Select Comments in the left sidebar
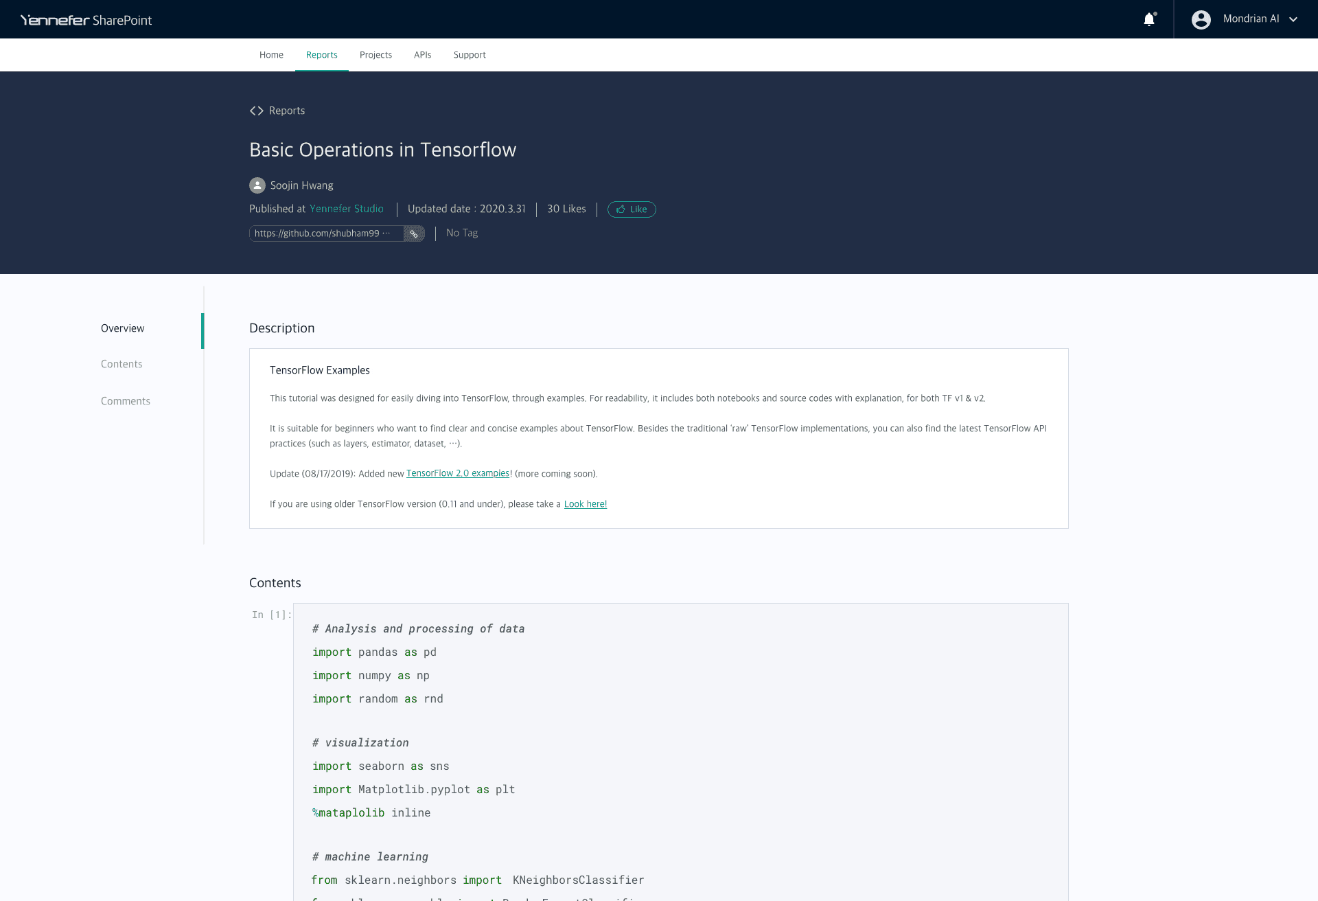The height and width of the screenshot is (901, 1318). click(x=126, y=401)
